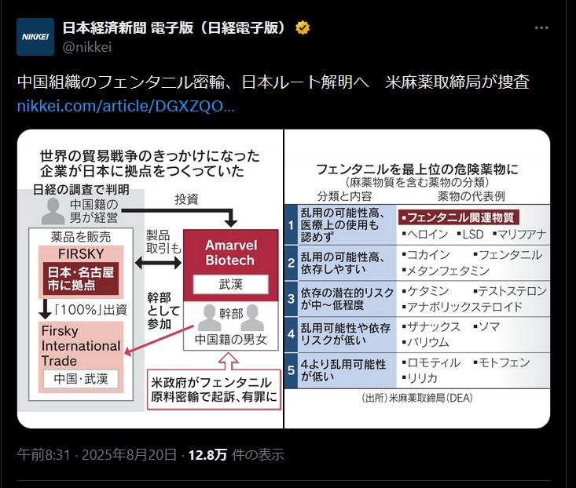Click the gold verified badge

[302, 29]
